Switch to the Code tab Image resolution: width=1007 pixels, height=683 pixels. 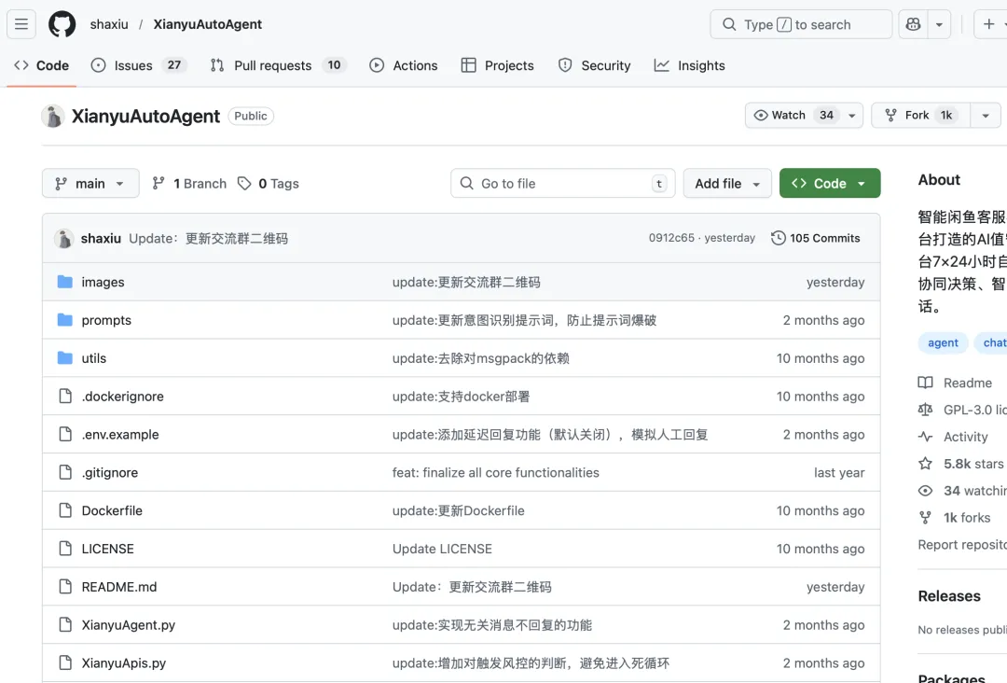click(x=42, y=65)
